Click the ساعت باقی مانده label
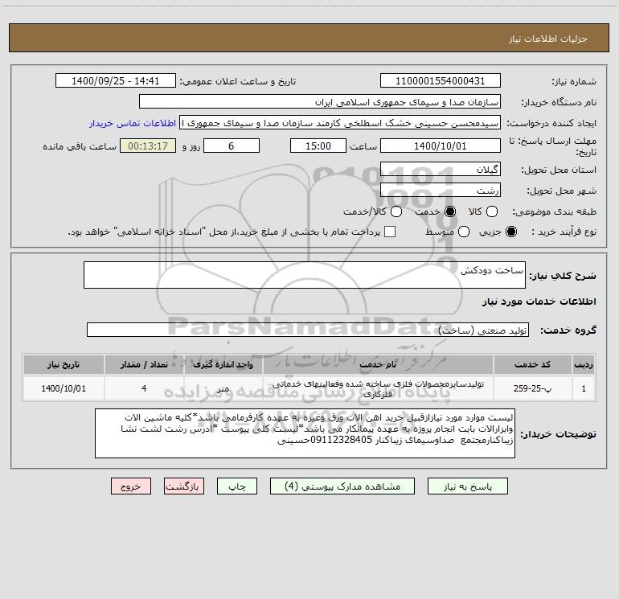 tap(80, 146)
